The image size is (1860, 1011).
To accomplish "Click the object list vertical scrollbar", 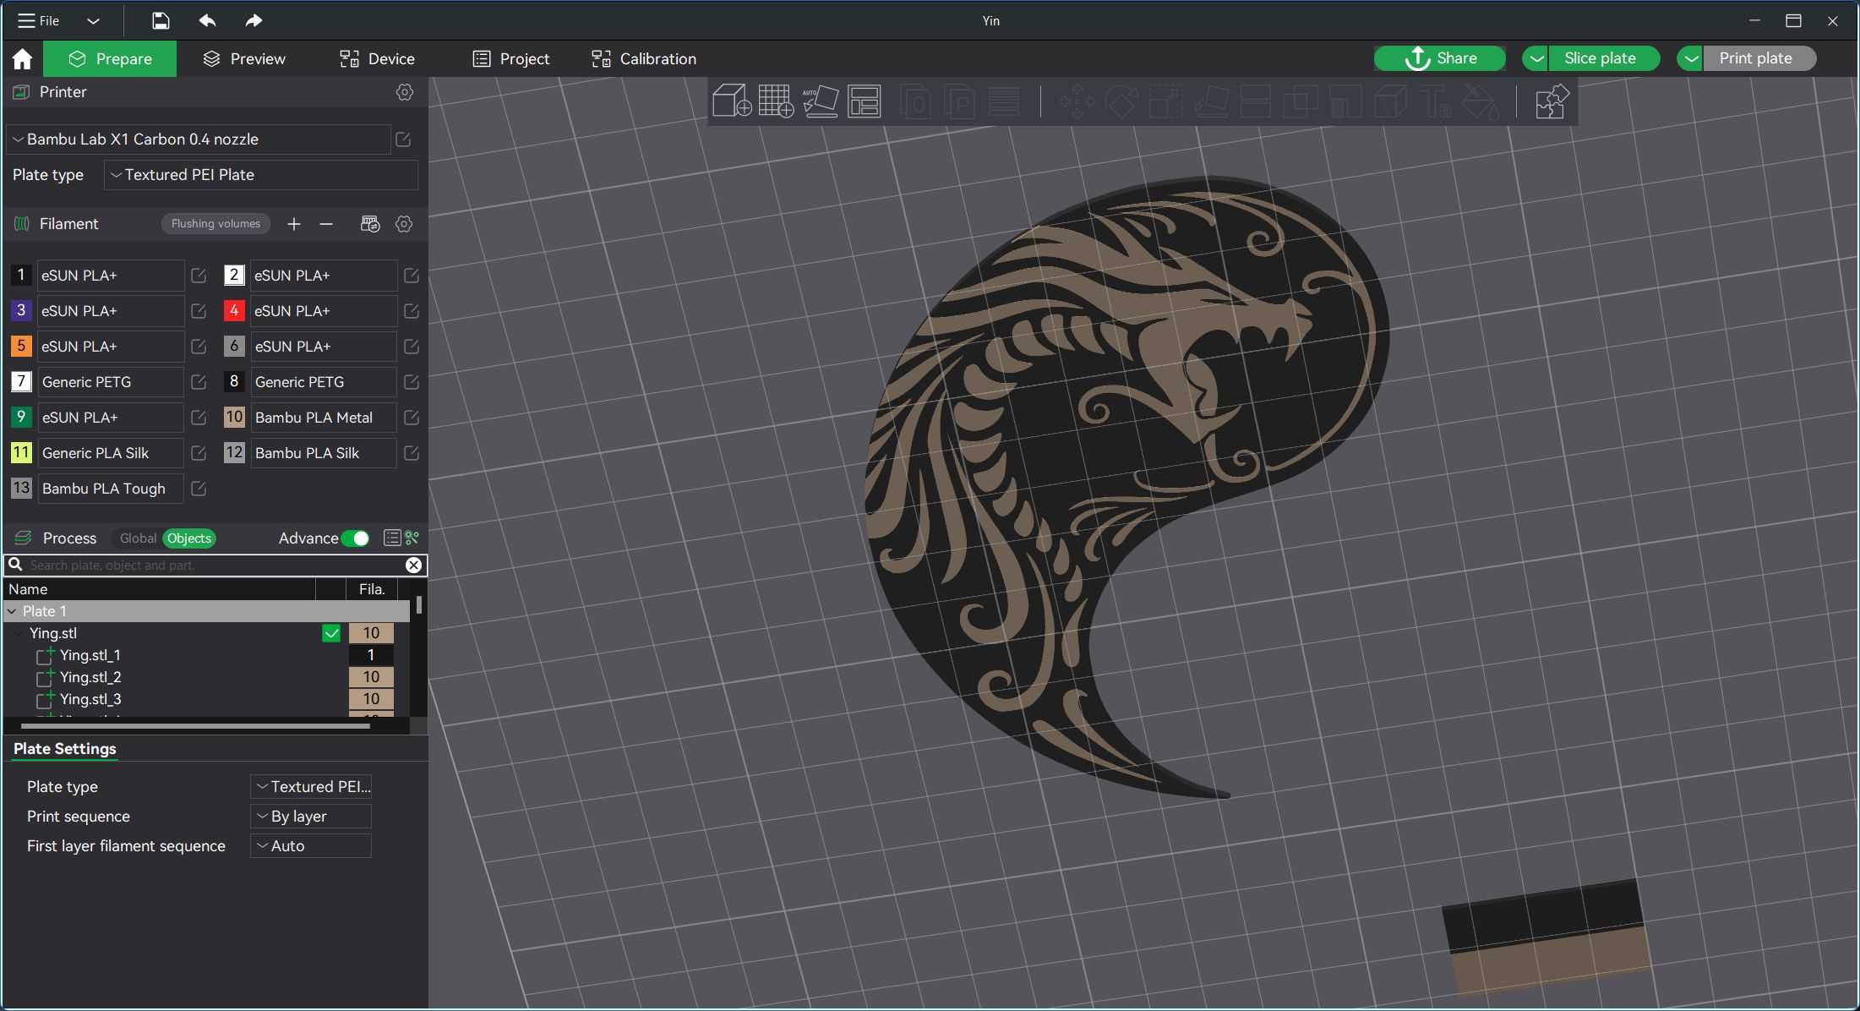I will point(419,606).
